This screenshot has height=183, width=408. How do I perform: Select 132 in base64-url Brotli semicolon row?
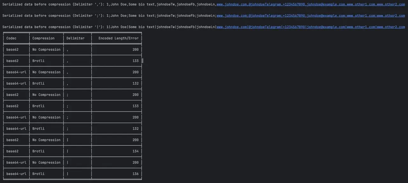pos(135,128)
